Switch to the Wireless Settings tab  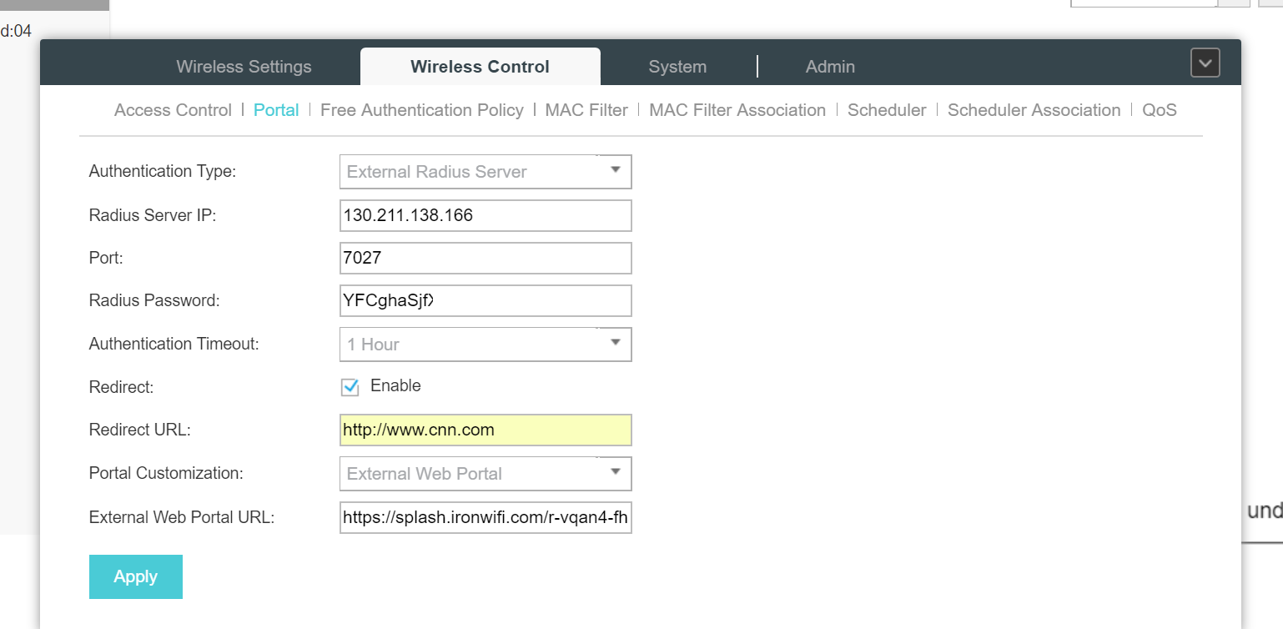(x=244, y=66)
